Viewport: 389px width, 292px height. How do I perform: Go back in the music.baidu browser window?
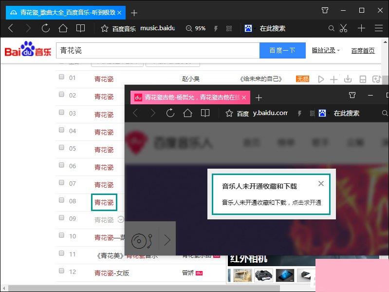pyautogui.click(x=10, y=28)
